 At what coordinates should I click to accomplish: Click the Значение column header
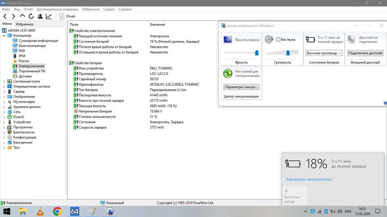point(157,25)
